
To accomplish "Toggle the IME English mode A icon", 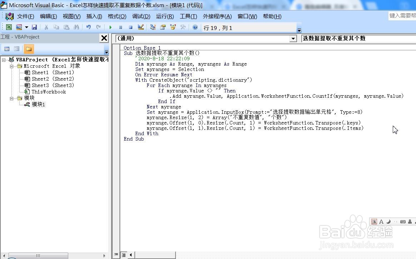I will click(x=381, y=222).
